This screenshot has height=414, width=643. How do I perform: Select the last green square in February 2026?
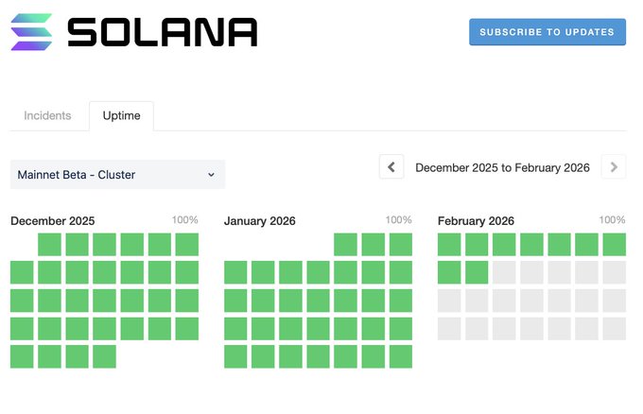point(477,273)
